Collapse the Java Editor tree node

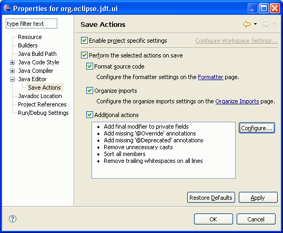click(x=12, y=79)
